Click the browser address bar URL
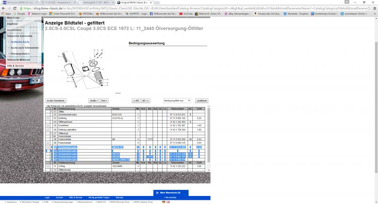Image resolution: width=378 pixels, height=204 pixels. [189, 8]
